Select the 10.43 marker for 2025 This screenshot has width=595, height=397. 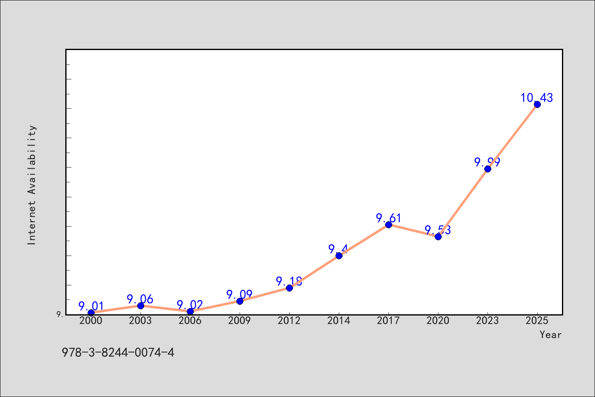537,105
